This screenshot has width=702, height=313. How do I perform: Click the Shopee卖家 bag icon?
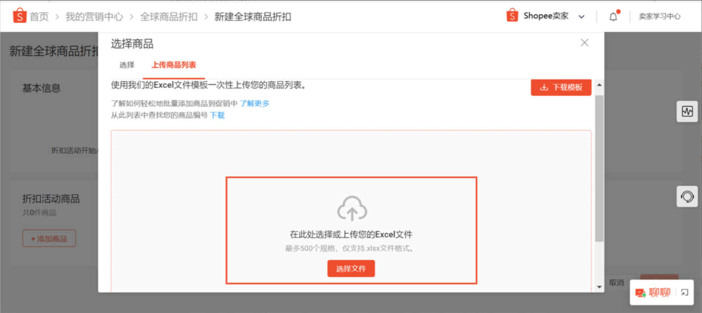pyautogui.click(x=512, y=16)
